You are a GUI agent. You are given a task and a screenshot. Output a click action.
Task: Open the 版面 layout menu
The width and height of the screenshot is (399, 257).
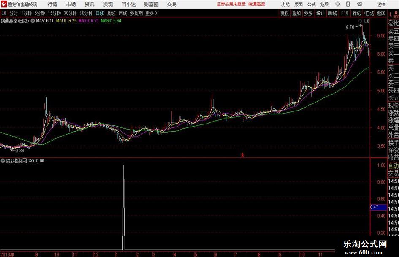point(299,4)
